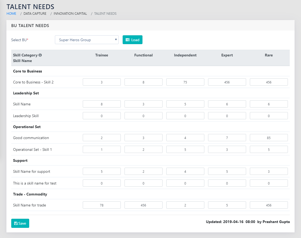Click the info icon beside Skill Category
Image resolution: width=301 pixels, height=238 pixels.
coord(40,55)
